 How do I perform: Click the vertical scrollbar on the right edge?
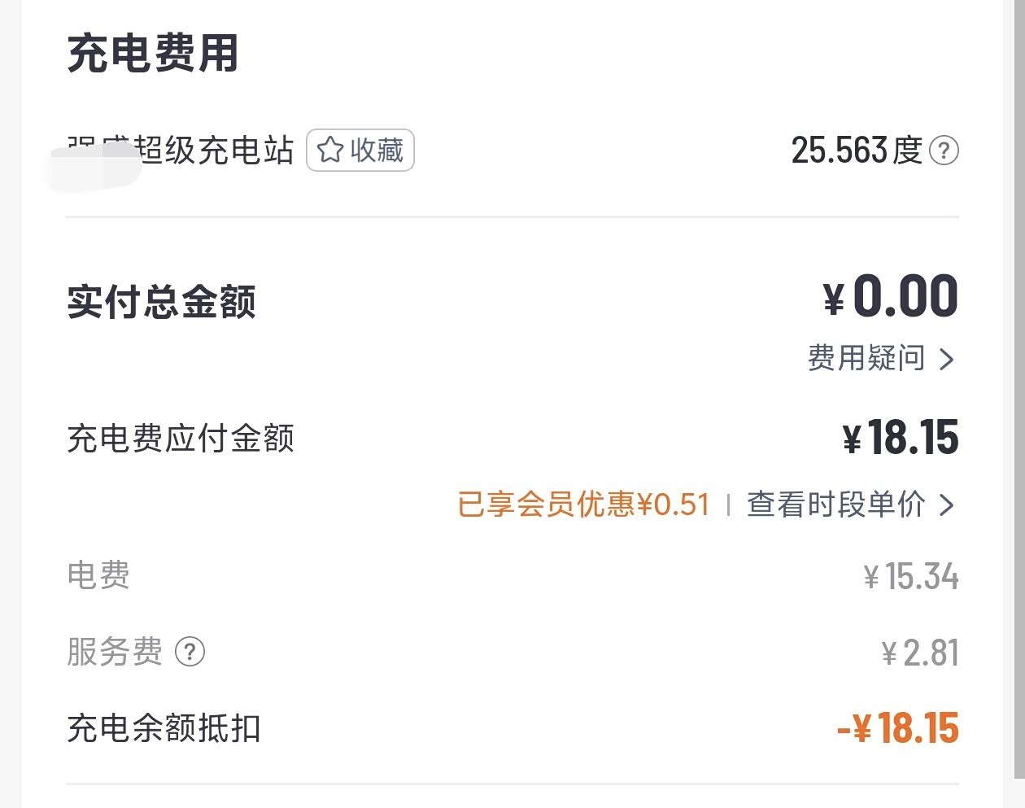coord(1019,391)
